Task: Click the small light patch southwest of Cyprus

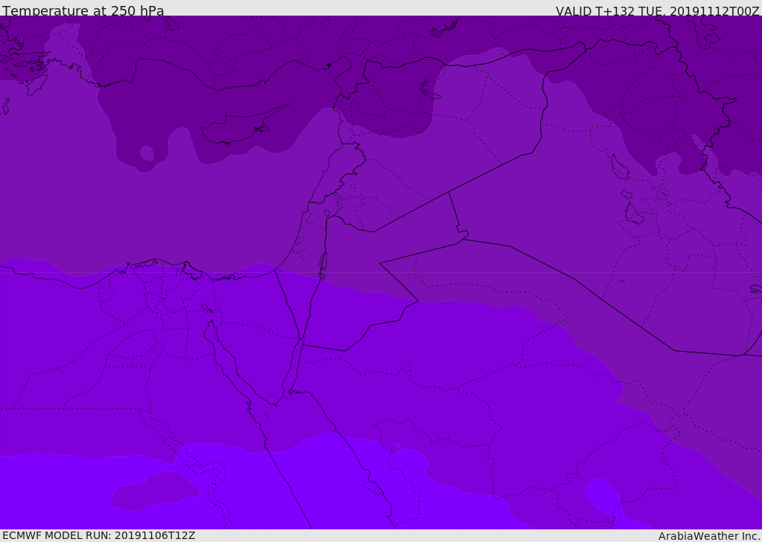Action: pyautogui.click(x=147, y=153)
